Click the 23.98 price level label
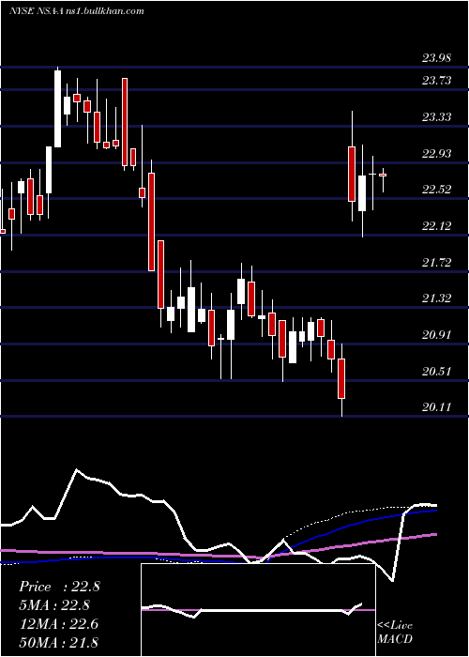 436,58
